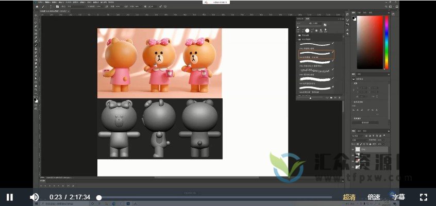Screen dimensions: 436x206
Task: Collapse the second brush folder in Brushes panel
Action: 298,40
